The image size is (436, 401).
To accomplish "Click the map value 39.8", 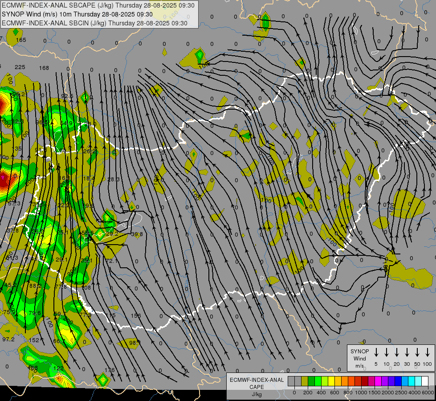I will click(x=137, y=234).
